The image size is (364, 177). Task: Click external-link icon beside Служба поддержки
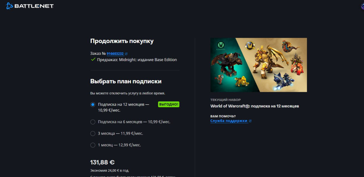point(250,121)
